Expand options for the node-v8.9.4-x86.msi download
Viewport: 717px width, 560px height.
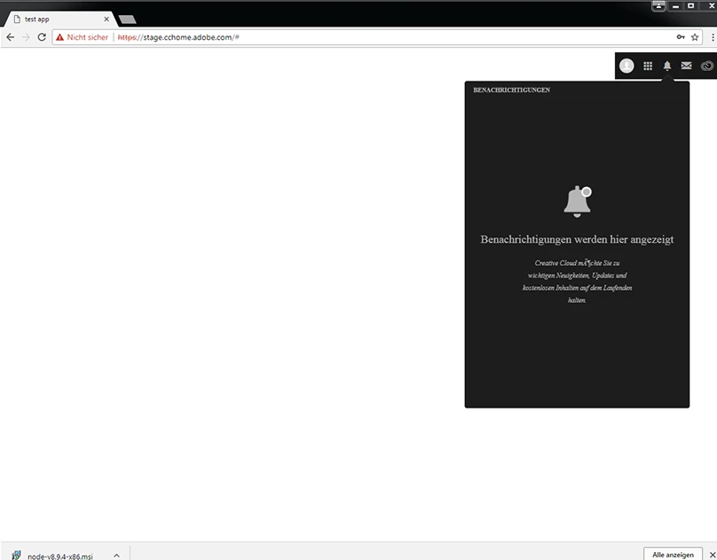click(x=116, y=555)
